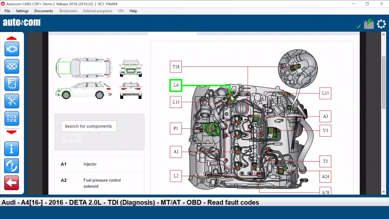389x219 pixels.
Task: Click the vertical scrollbar thumb
Action: coord(384,82)
